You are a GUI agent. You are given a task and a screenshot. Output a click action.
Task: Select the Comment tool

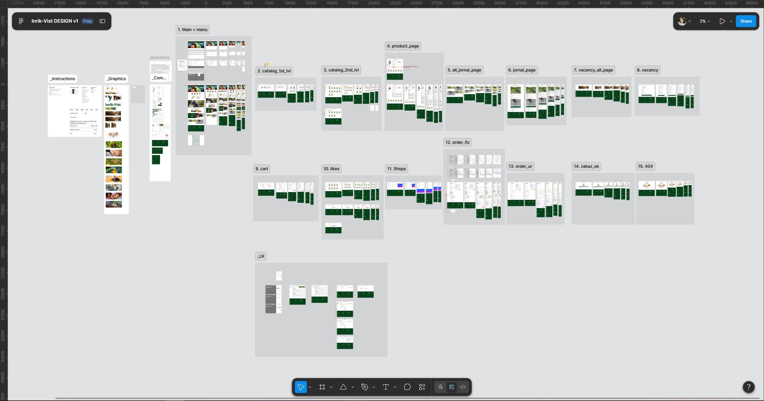pyautogui.click(x=407, y=387)
